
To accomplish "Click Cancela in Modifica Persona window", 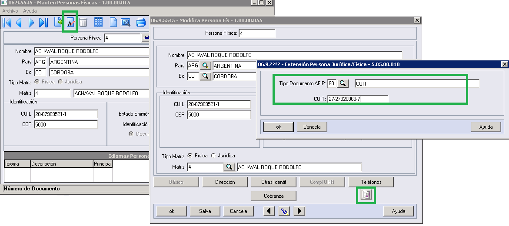I will 239,211.
